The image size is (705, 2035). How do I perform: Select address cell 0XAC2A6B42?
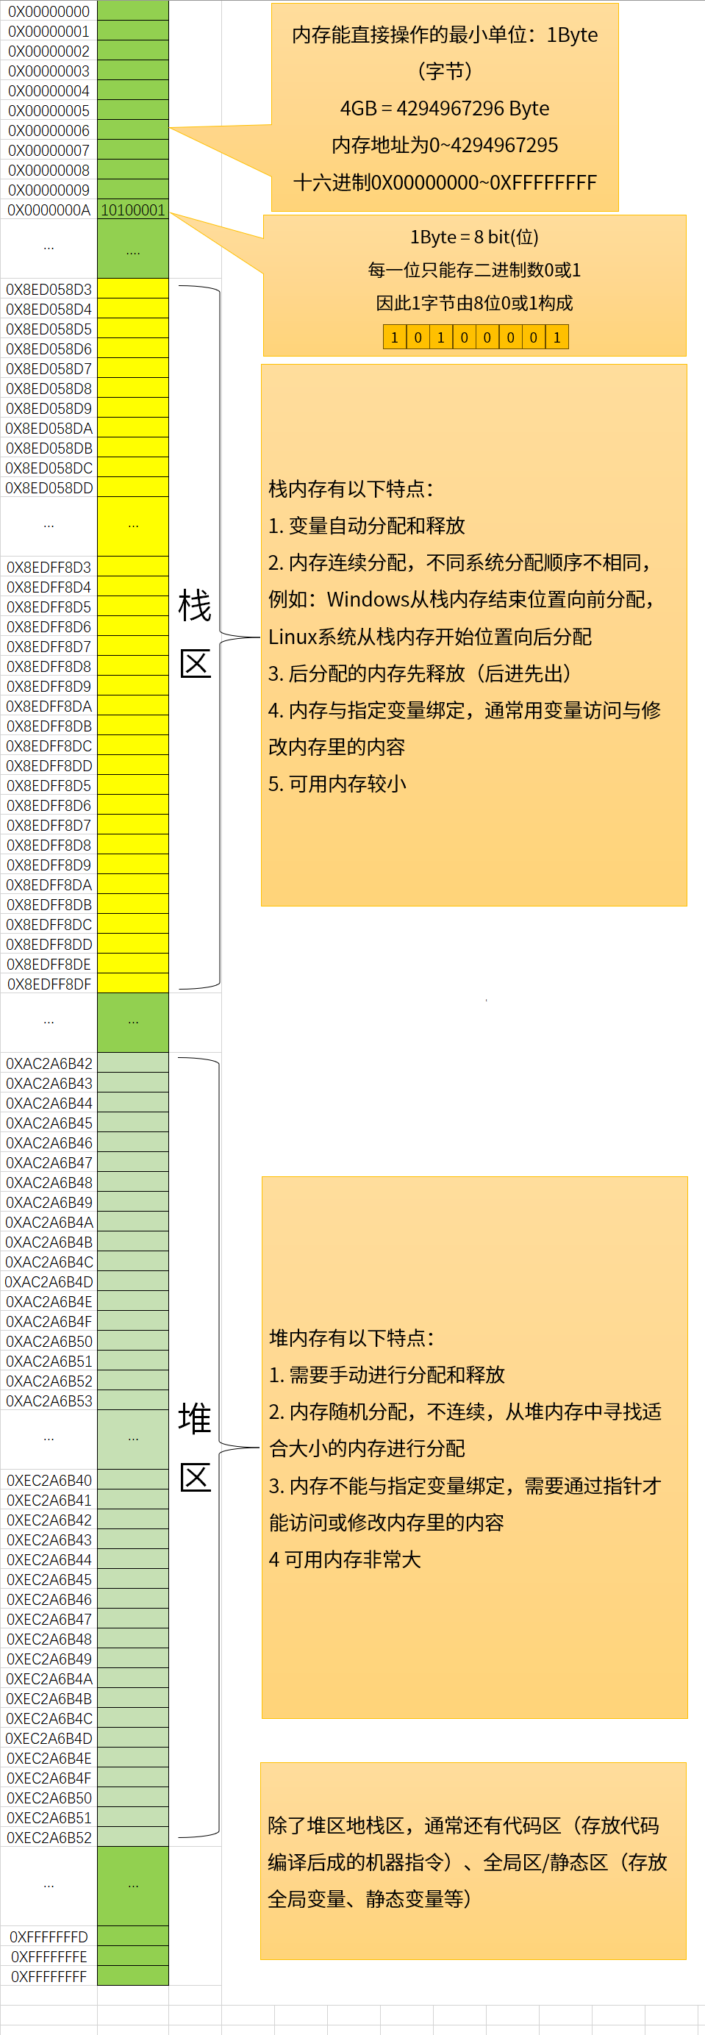point(49,1063)
